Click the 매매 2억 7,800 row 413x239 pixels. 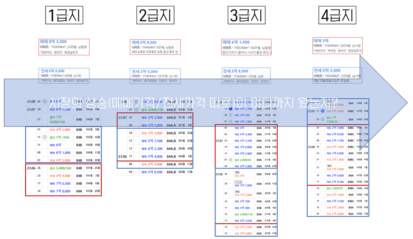(338, 128)
